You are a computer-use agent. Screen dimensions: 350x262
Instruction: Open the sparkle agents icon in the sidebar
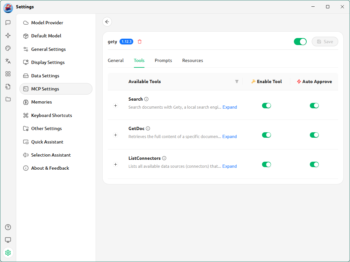click(8, 35)
